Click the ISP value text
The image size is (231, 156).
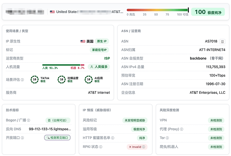107,58
